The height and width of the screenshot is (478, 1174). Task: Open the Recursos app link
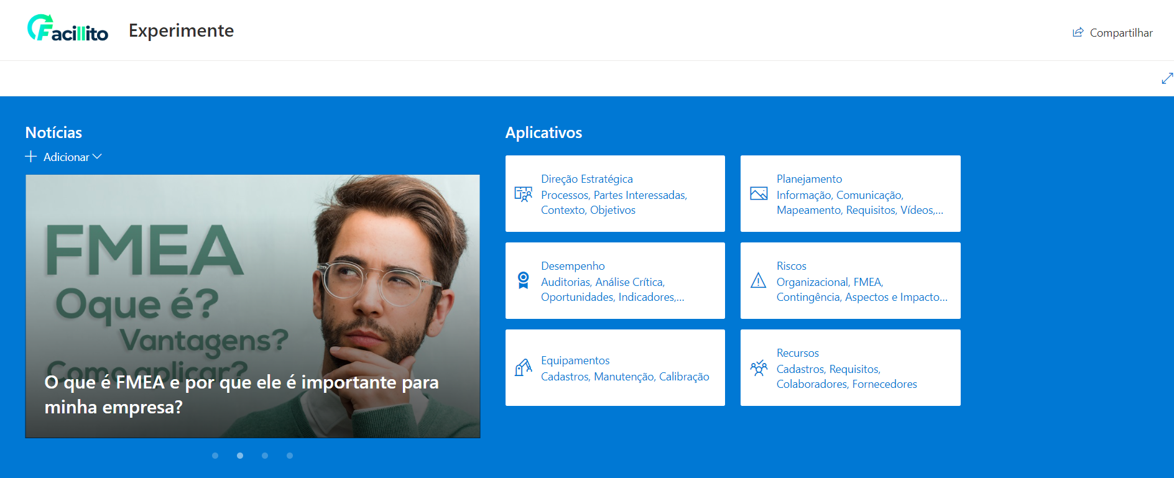point(798,353)
